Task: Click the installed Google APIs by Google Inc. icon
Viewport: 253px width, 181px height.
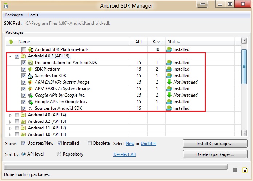Action: 31,102
